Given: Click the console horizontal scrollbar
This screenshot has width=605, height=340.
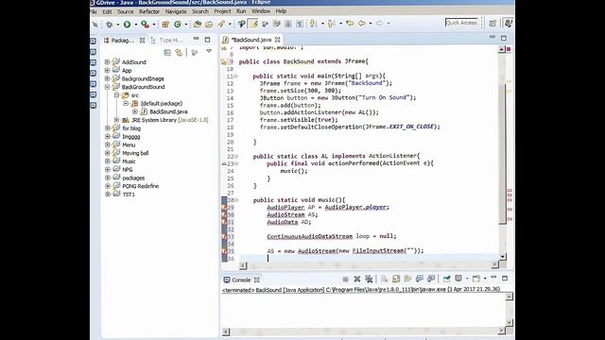Looking at the screenshot, I should click(363, 331).
